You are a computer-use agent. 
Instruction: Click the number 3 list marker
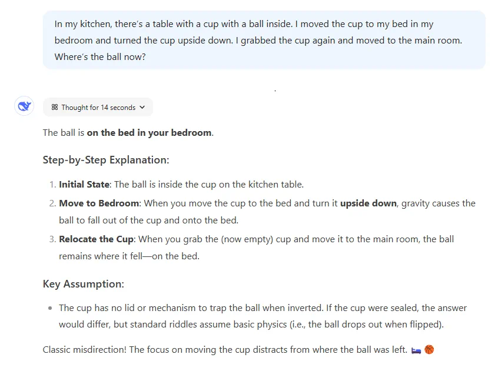pos(52,239)
